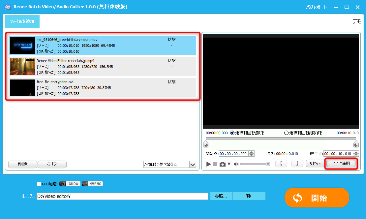Image resolution: width=366 pixels, height=219 pixels.
Task: Click the 1920x1080 resolution text
Action: pos(90,46)
